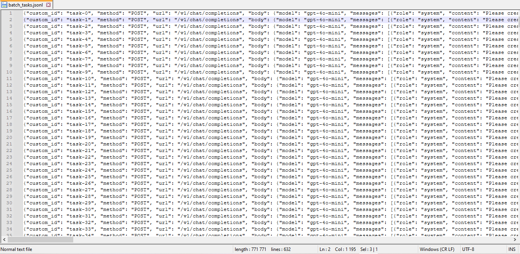The width and height of the screenshot is (520, 254).
Task: Click 'length : 771 771' in the status bar
Action: click(x=251, y=249)
